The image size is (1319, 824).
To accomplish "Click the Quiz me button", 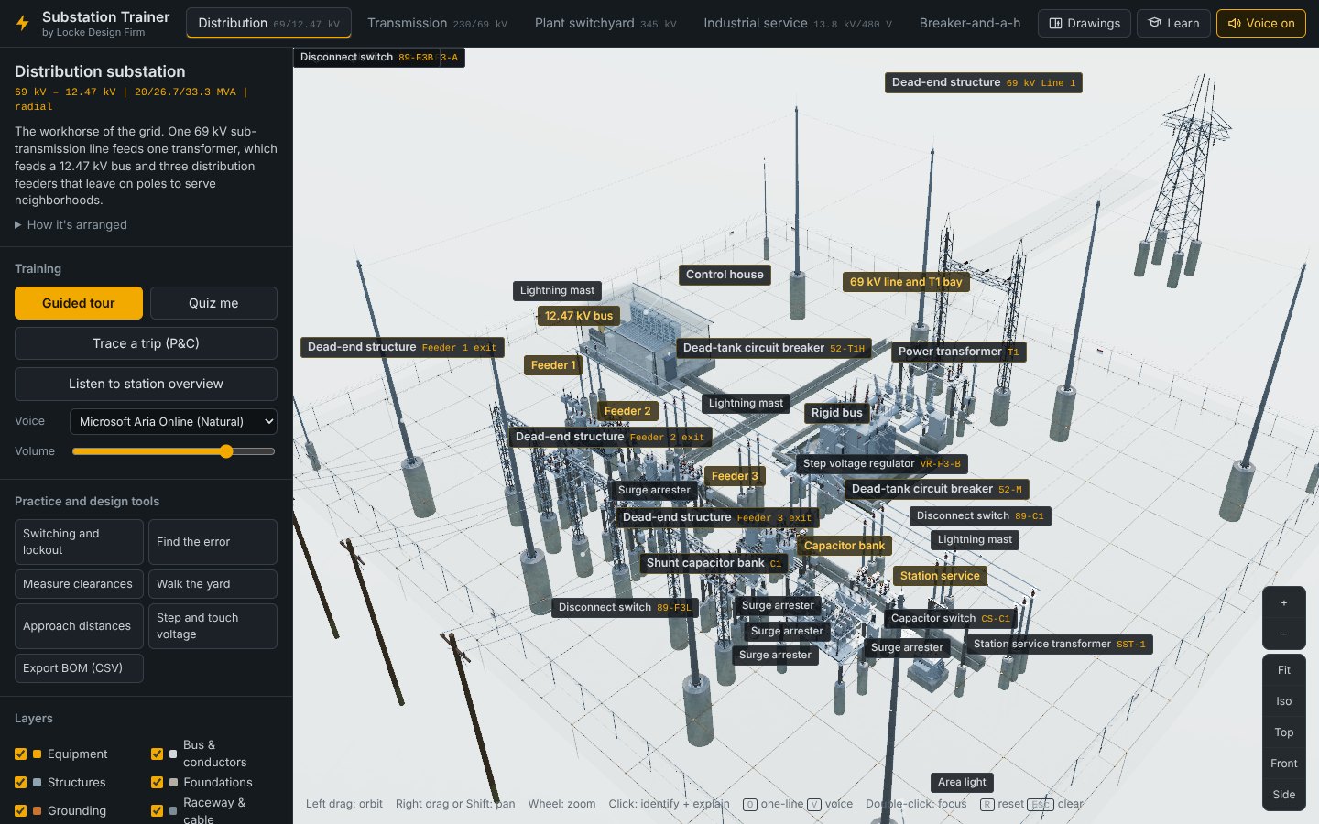I will coord(213,303).
